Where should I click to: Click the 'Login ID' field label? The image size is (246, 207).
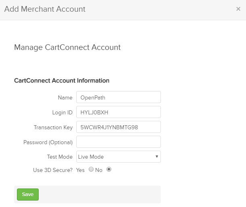point(62,112)
